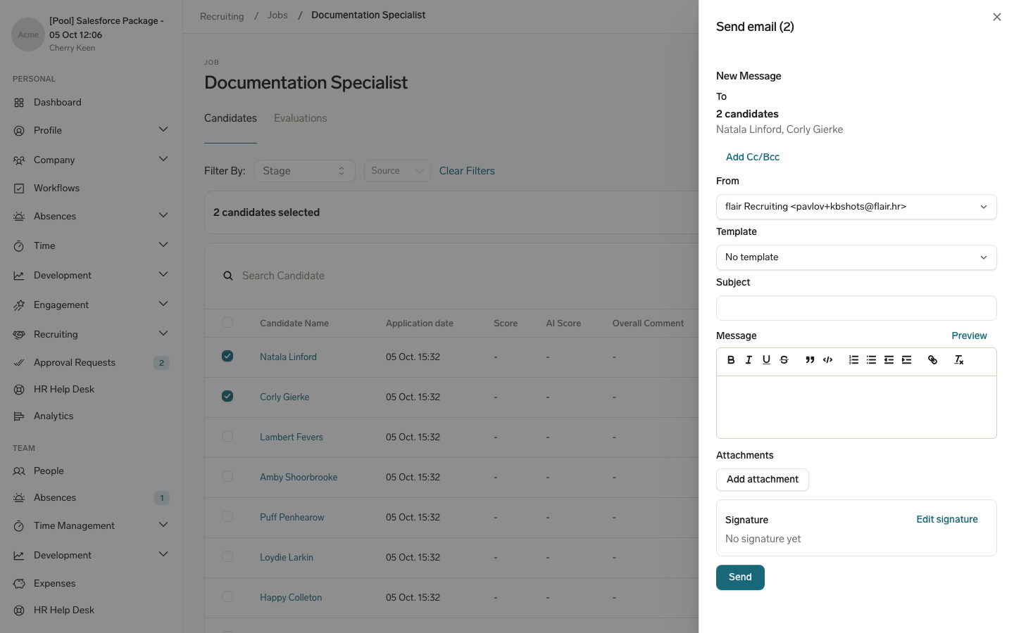
Task: Open Preview of the message
Action: [969, 335]
